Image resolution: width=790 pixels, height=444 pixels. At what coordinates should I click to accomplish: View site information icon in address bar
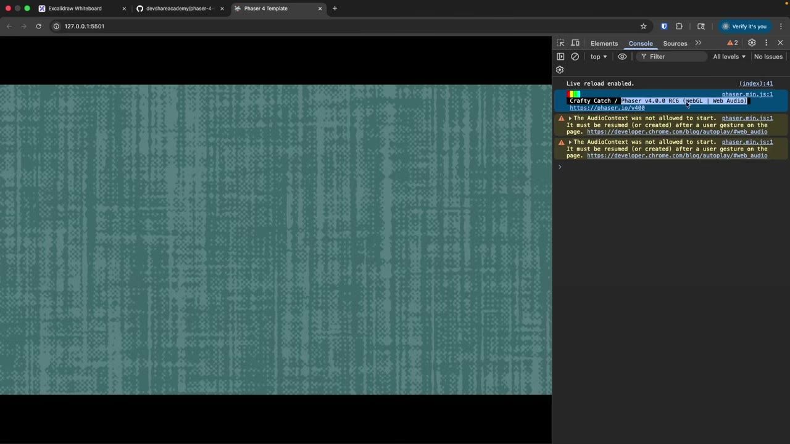[x=56, y=27]
